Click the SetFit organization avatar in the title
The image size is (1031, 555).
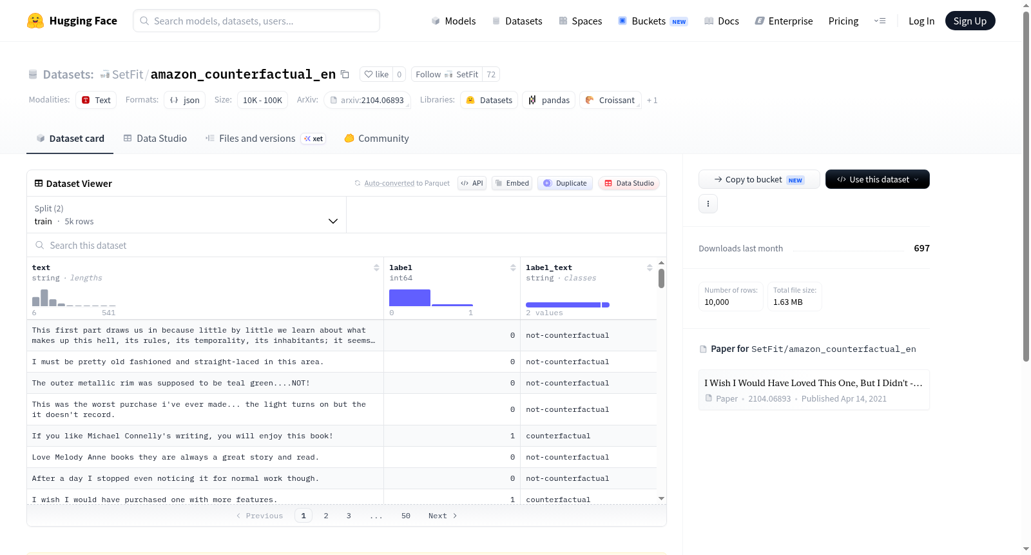[104, 75]
